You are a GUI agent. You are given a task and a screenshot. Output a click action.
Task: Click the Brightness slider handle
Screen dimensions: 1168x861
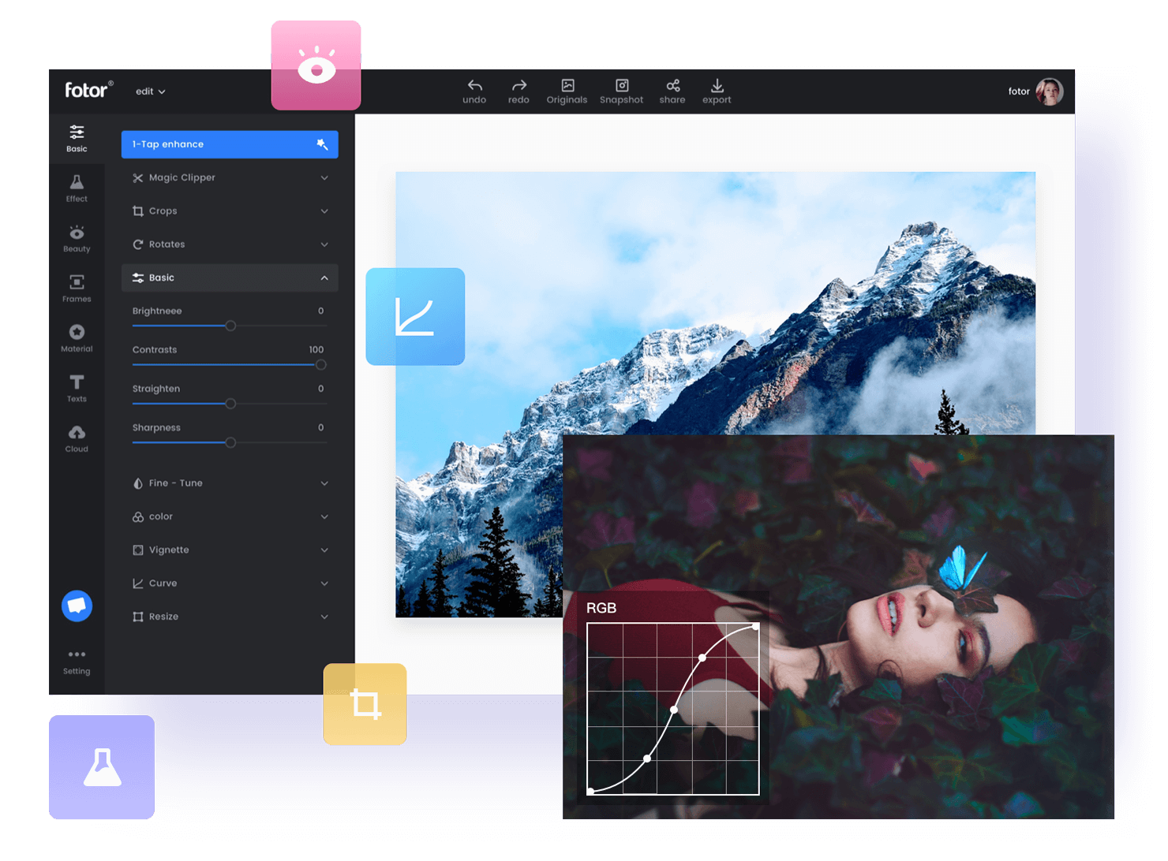(x=230, y=326)
